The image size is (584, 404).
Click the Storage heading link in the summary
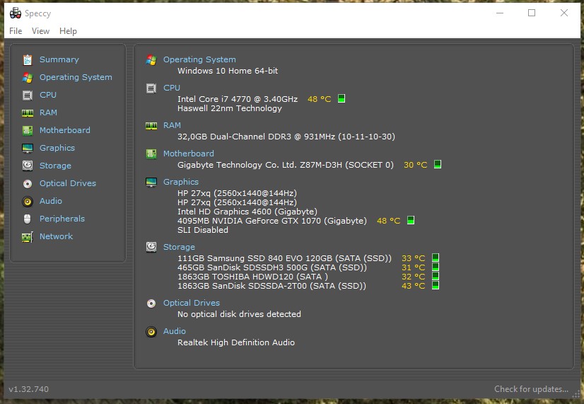tap(179, 247)
